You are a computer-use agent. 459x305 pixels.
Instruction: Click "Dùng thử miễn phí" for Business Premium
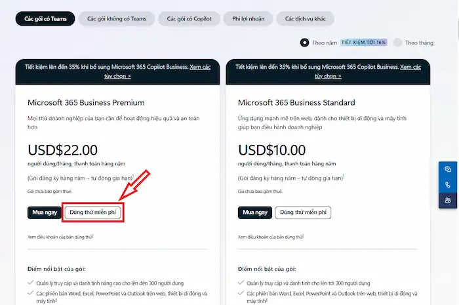pos(94,213)
